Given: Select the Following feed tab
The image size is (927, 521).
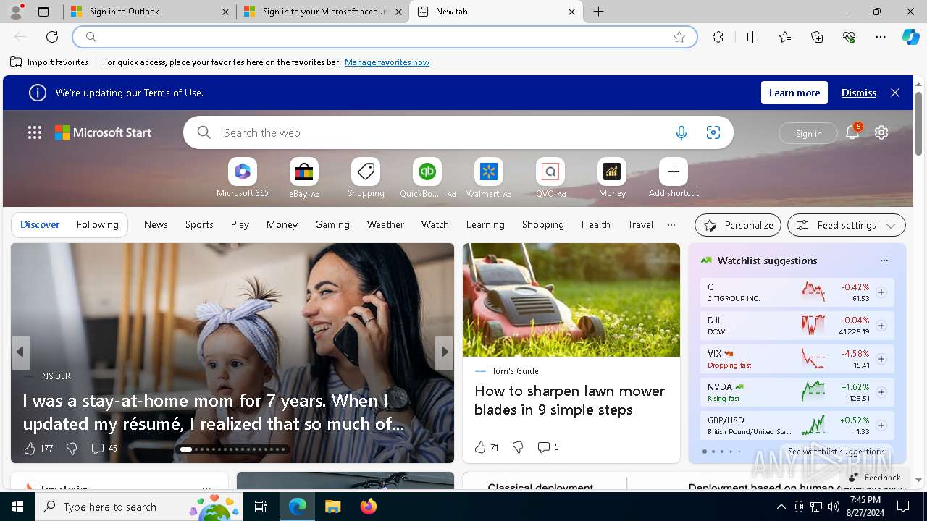Looking at the screenshot, I should (x=98, y=224).
